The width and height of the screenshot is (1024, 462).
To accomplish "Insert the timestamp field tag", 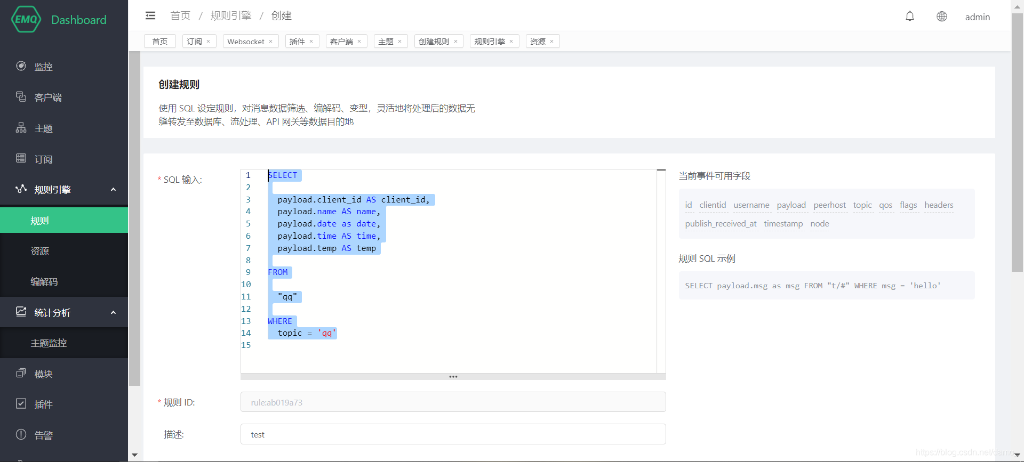I will pyautogui.click(x=783, y=224).
